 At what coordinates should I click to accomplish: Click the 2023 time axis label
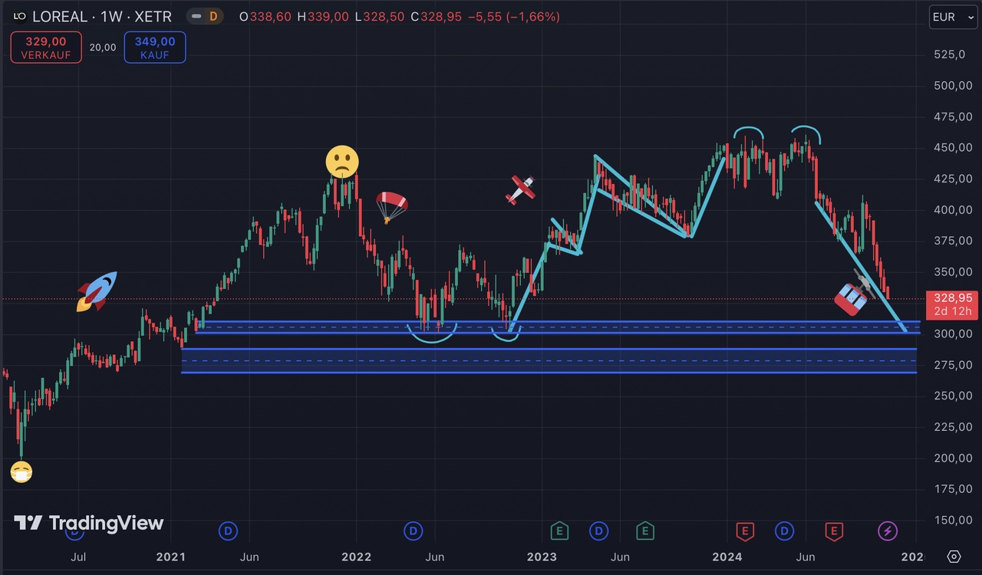click(x=542, y=557)
